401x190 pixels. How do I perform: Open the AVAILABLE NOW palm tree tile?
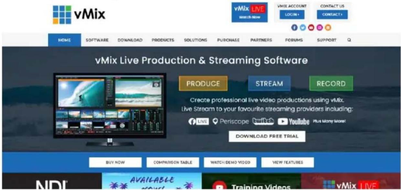[x=151, y=181]
